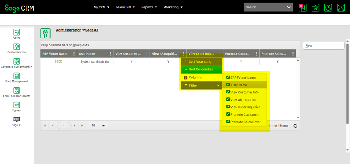Viewport: 350px width, 164px height.
Task: Follow the Administration breadcrumb link
Action: point(68,30)
